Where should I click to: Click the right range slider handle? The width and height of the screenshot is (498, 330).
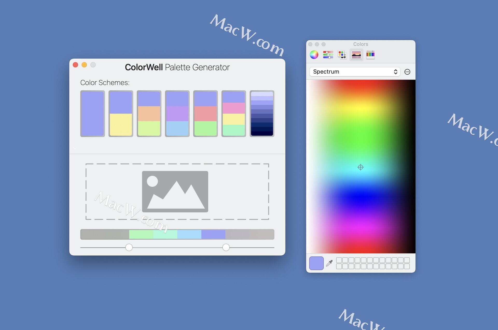point(226,247)
